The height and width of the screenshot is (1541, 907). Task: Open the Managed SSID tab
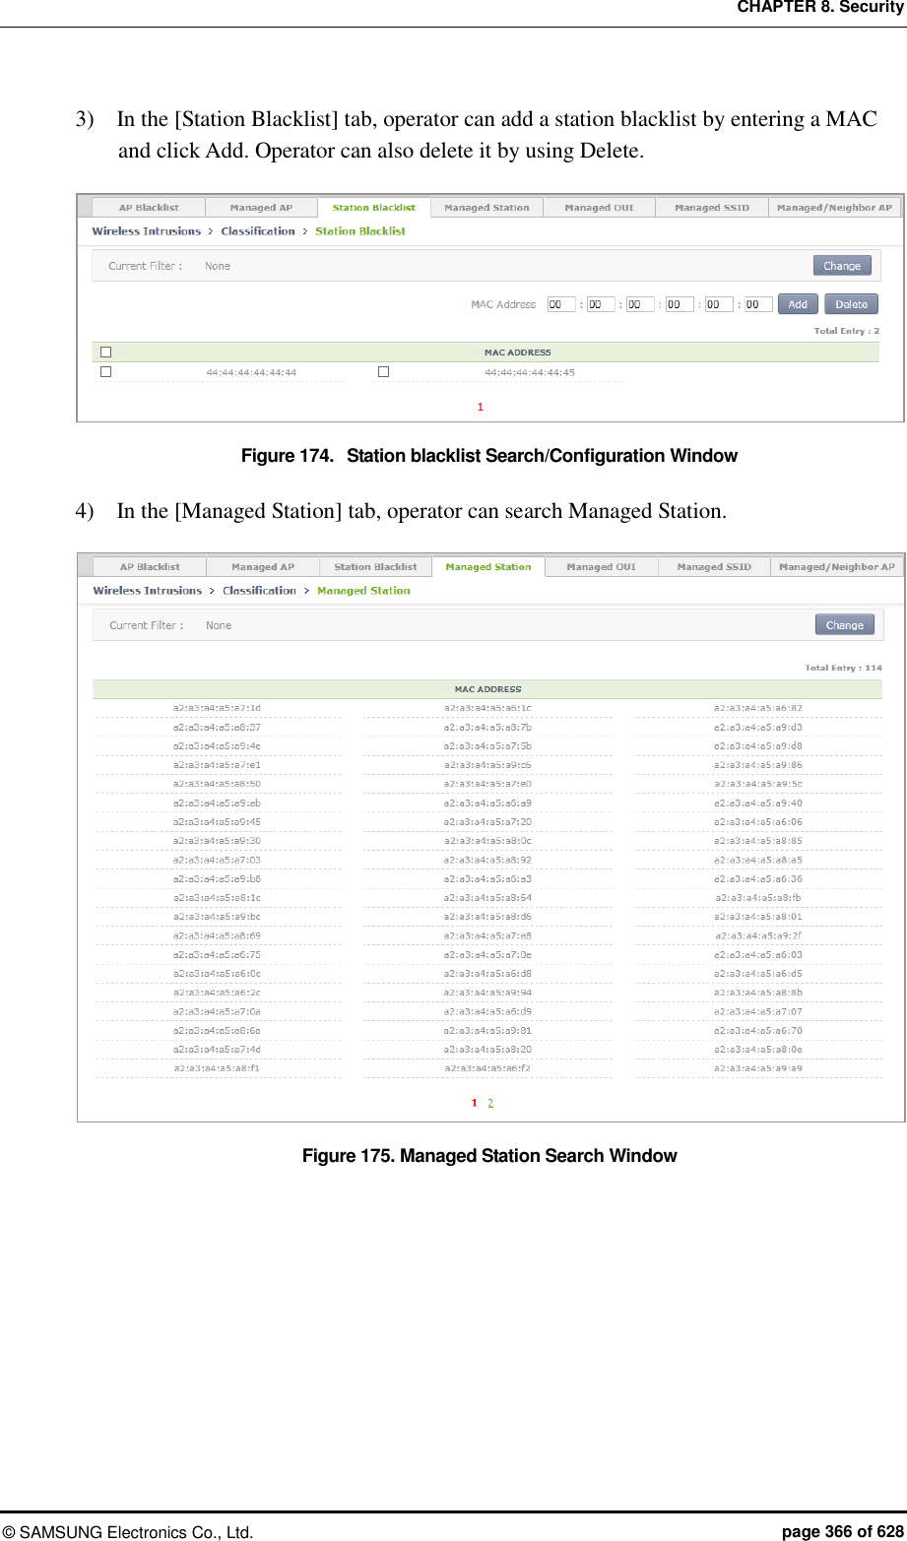tap(711, 207)
